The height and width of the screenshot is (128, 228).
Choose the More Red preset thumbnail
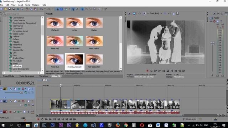point(55,41)
